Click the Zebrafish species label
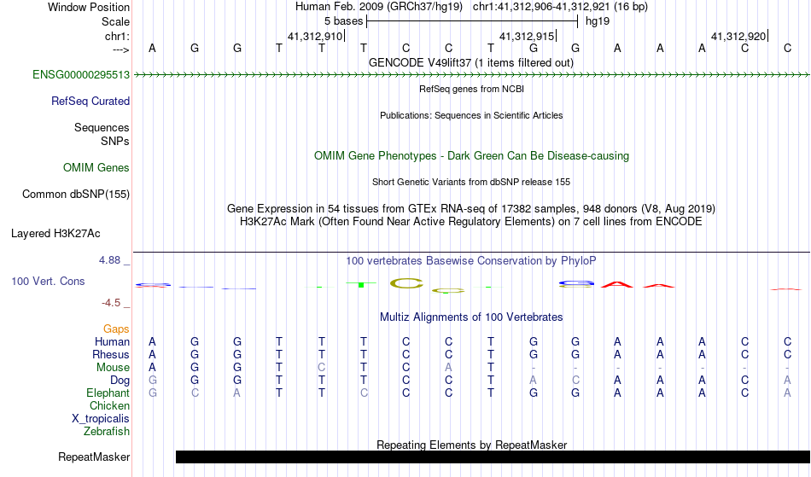The image size is (811, 477). [107, 432]
